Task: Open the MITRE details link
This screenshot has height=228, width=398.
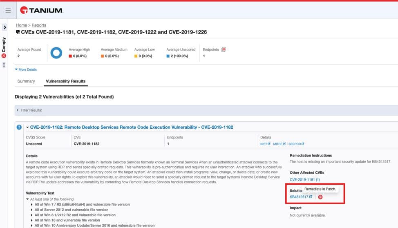Action: pos(278,144)
